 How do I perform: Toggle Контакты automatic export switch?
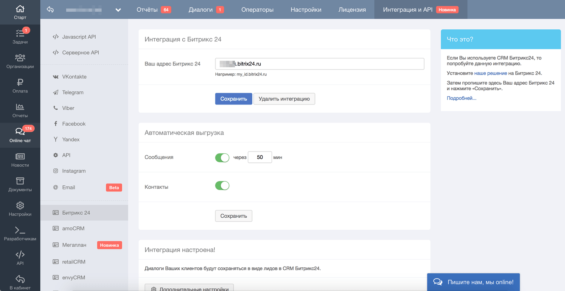click(222, 186)
